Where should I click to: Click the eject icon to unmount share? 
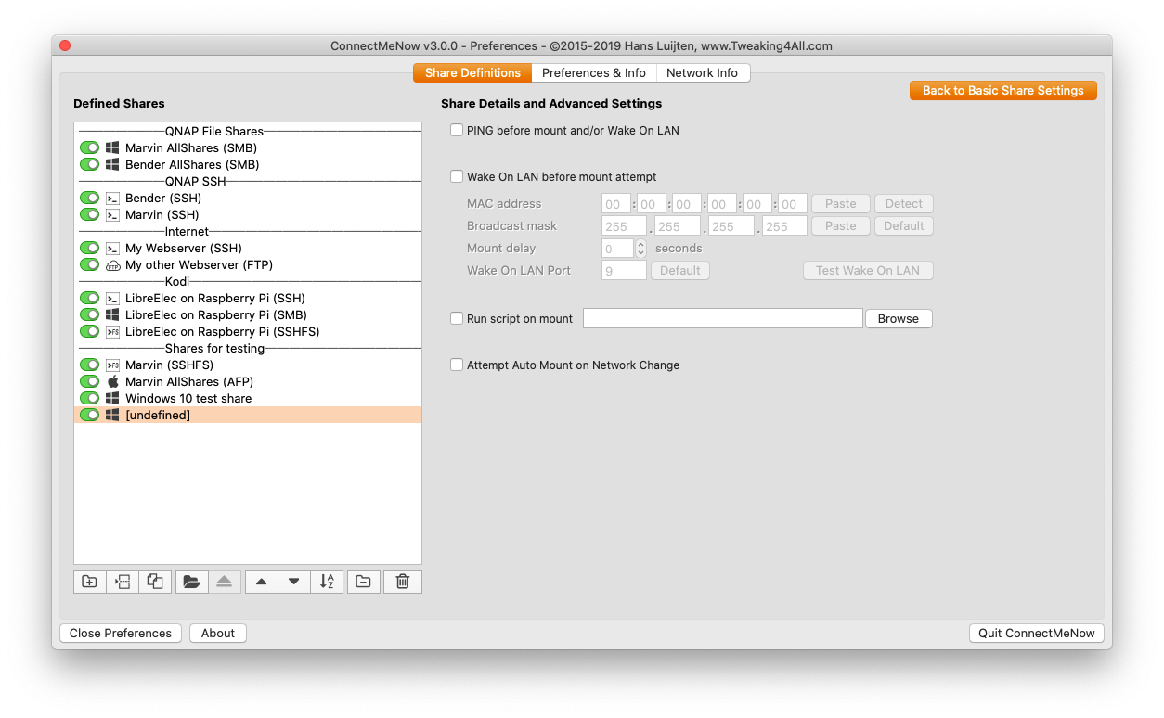coord(225,582)
